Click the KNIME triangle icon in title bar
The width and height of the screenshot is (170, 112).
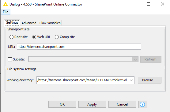(6, 4)
